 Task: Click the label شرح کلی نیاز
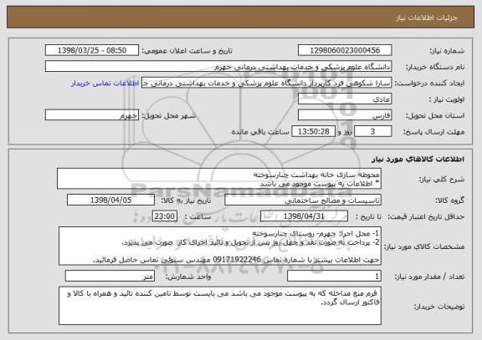pyautogui.click(x=442, y=180)
